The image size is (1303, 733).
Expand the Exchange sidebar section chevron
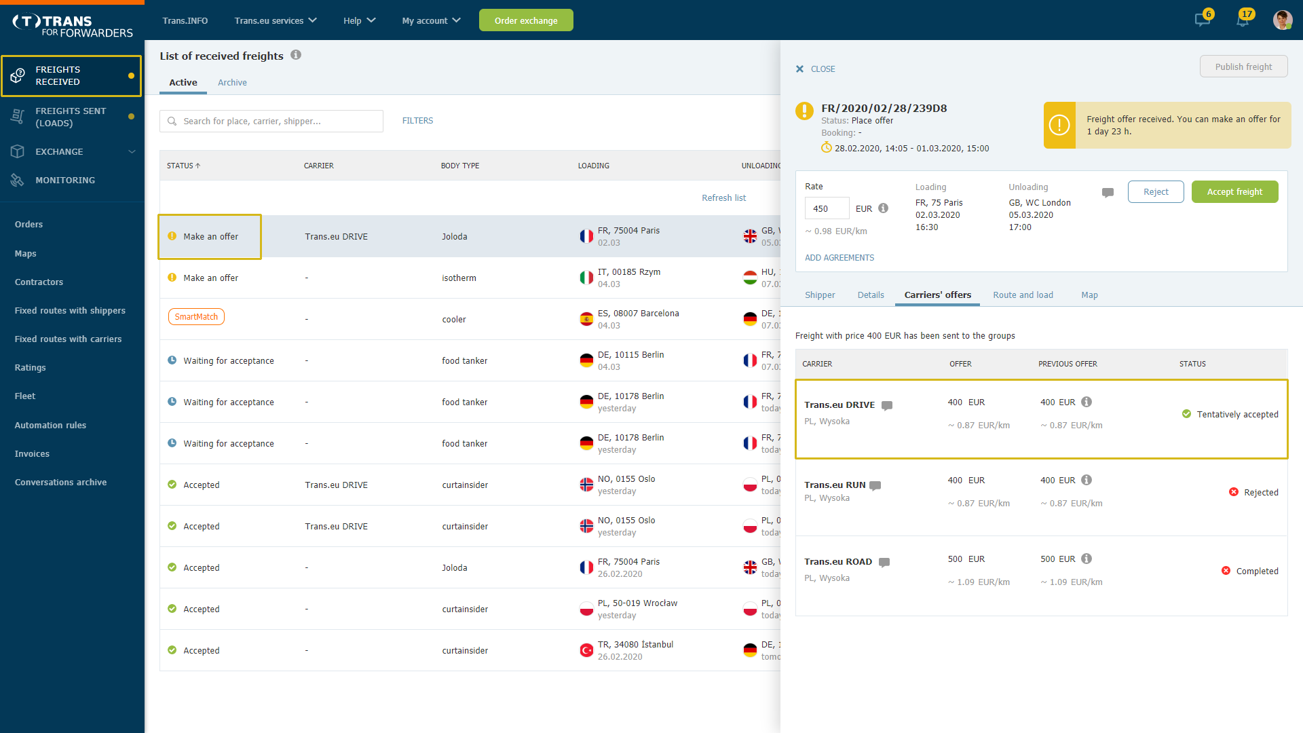click(132, 151)
